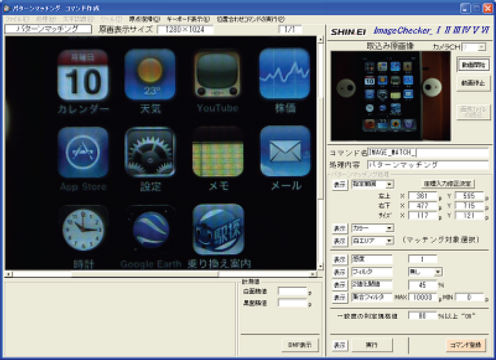Click the 動画開始 video start button
Screen dimensions: 496x360
click(473, 65)
